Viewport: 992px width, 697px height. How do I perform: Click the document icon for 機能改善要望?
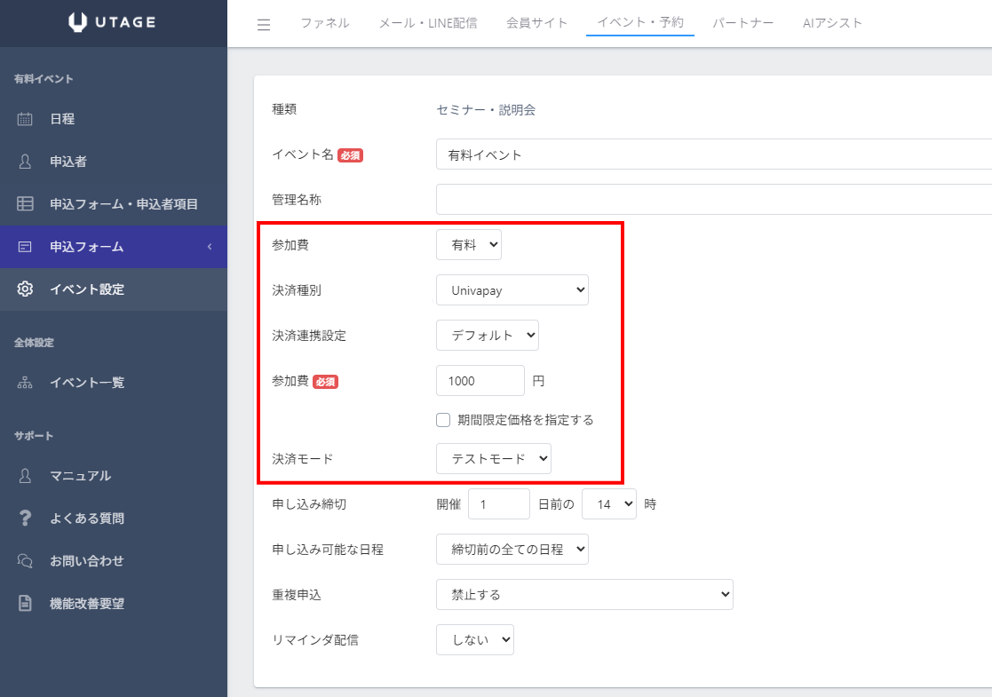(25, 604)
